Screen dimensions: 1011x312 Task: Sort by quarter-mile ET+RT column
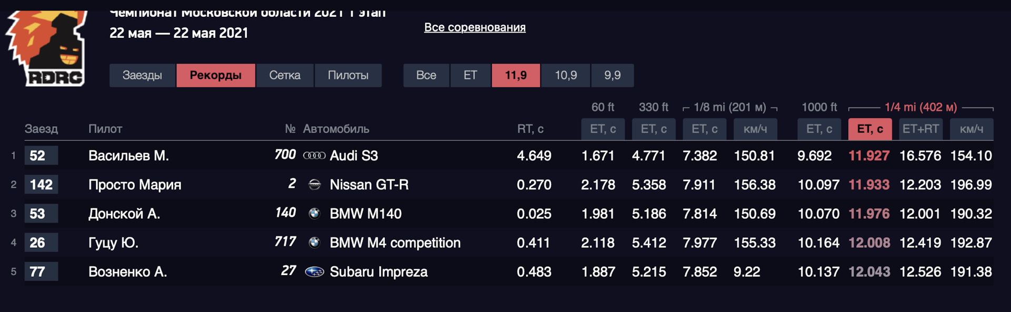point(920,129)
